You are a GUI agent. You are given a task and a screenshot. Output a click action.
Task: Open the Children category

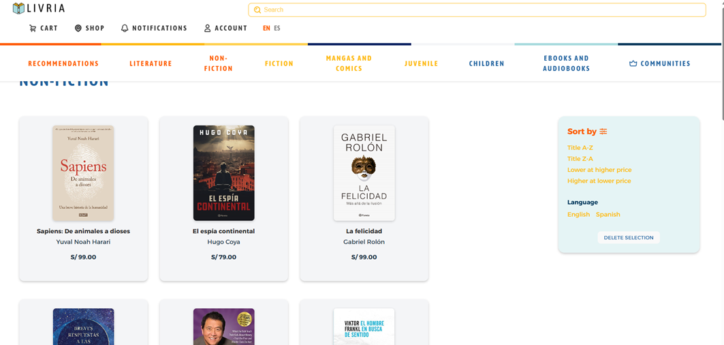pos(487,64)
